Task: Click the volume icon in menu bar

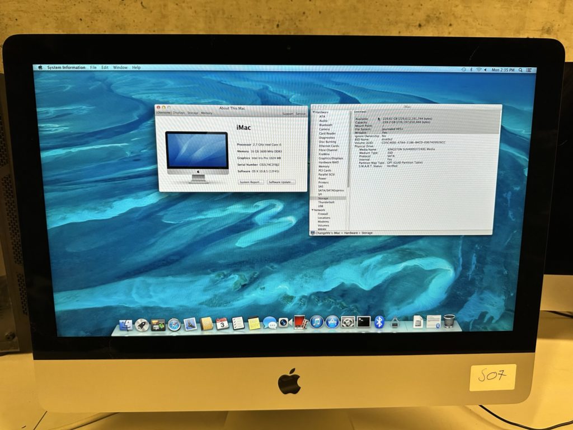Action: [x=485, y=69]
